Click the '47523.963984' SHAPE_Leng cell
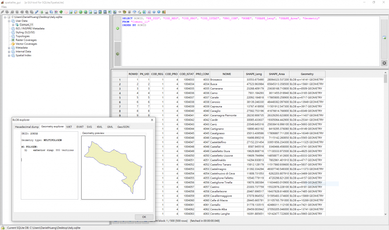This screenshot has width=389, height=230. pos(254,84)
